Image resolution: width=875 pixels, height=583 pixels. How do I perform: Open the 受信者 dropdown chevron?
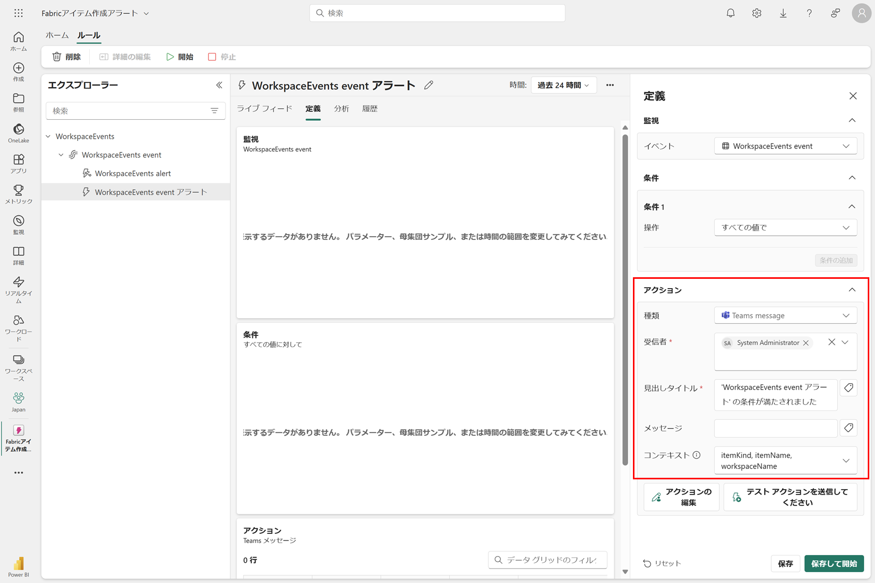(x=845, y=342)
